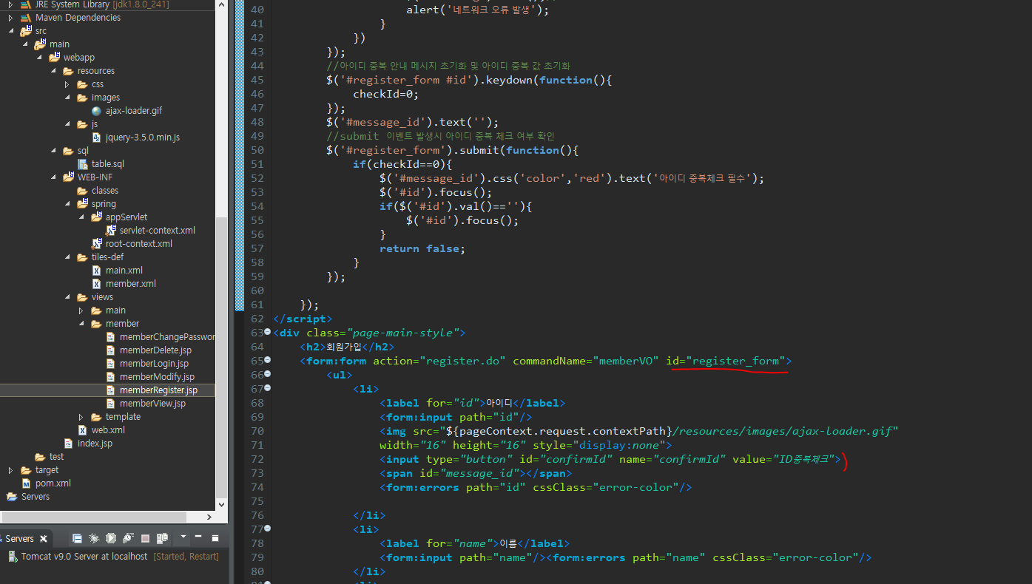Screen dimensions: 1032x584
Task: Collapse the webapp folder
Action: pyautogui.click(x=39, y=58)
